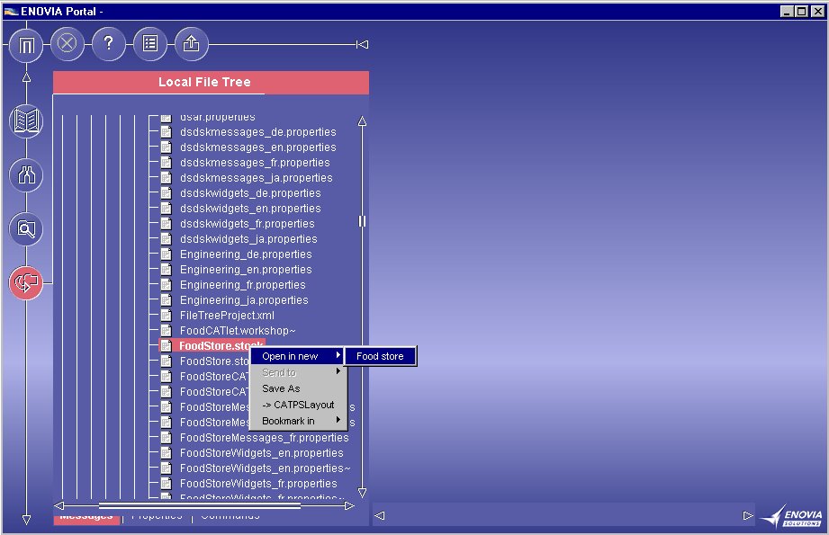
Task: Click file icon next to FileTreeProject.xml
Action: (x=166, y=316)
